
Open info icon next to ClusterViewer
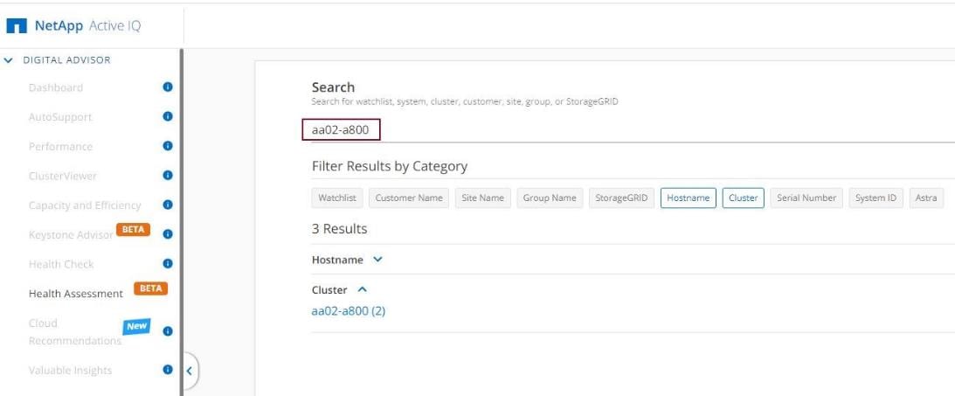[168, 175]
